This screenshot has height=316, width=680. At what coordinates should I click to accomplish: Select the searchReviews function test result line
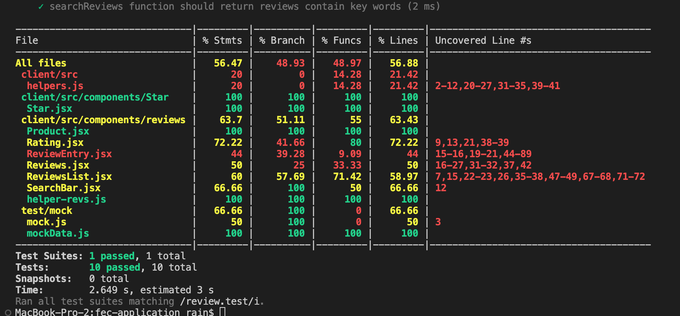[239, 6]
